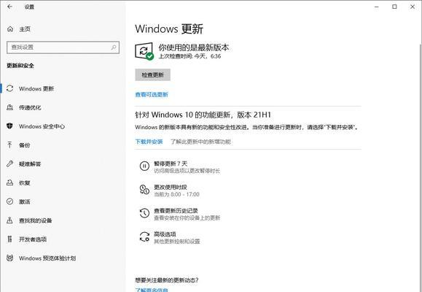Screen dimensions: 422x292
Task: Open Windows 安全中心 shield icon
Action: (10, 126)
